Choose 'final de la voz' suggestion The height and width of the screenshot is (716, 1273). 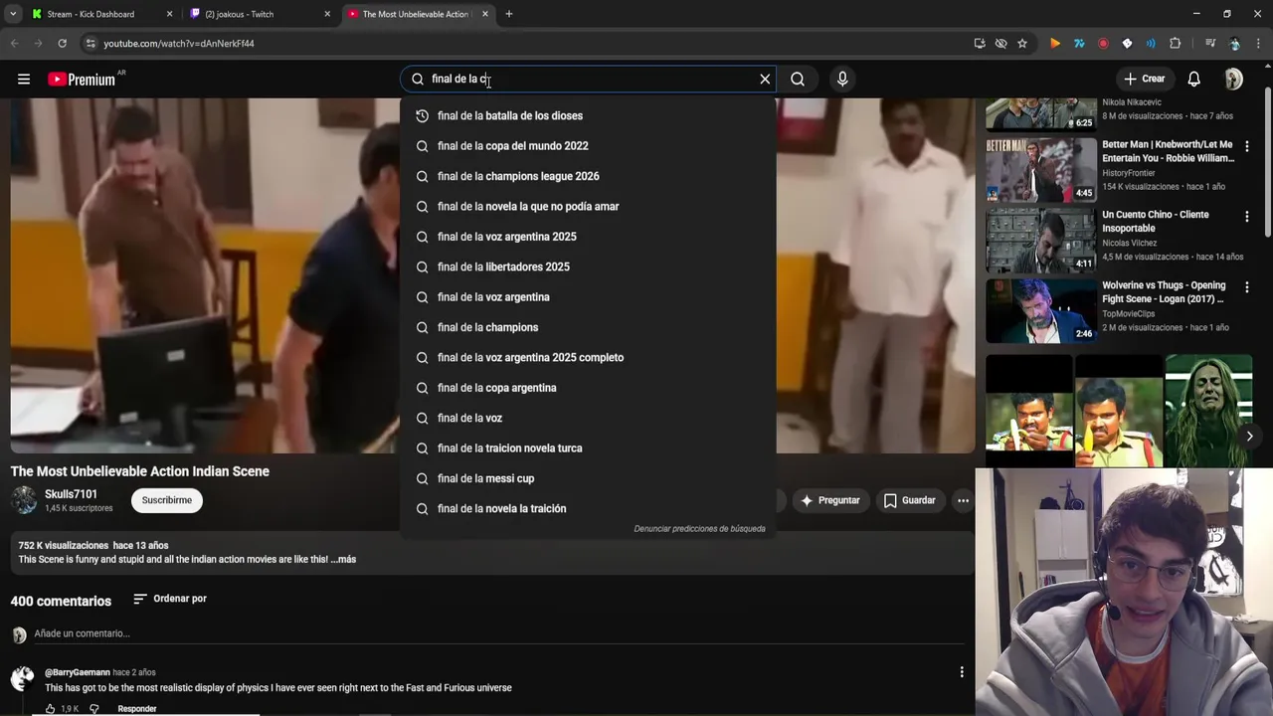coord(588,418)
